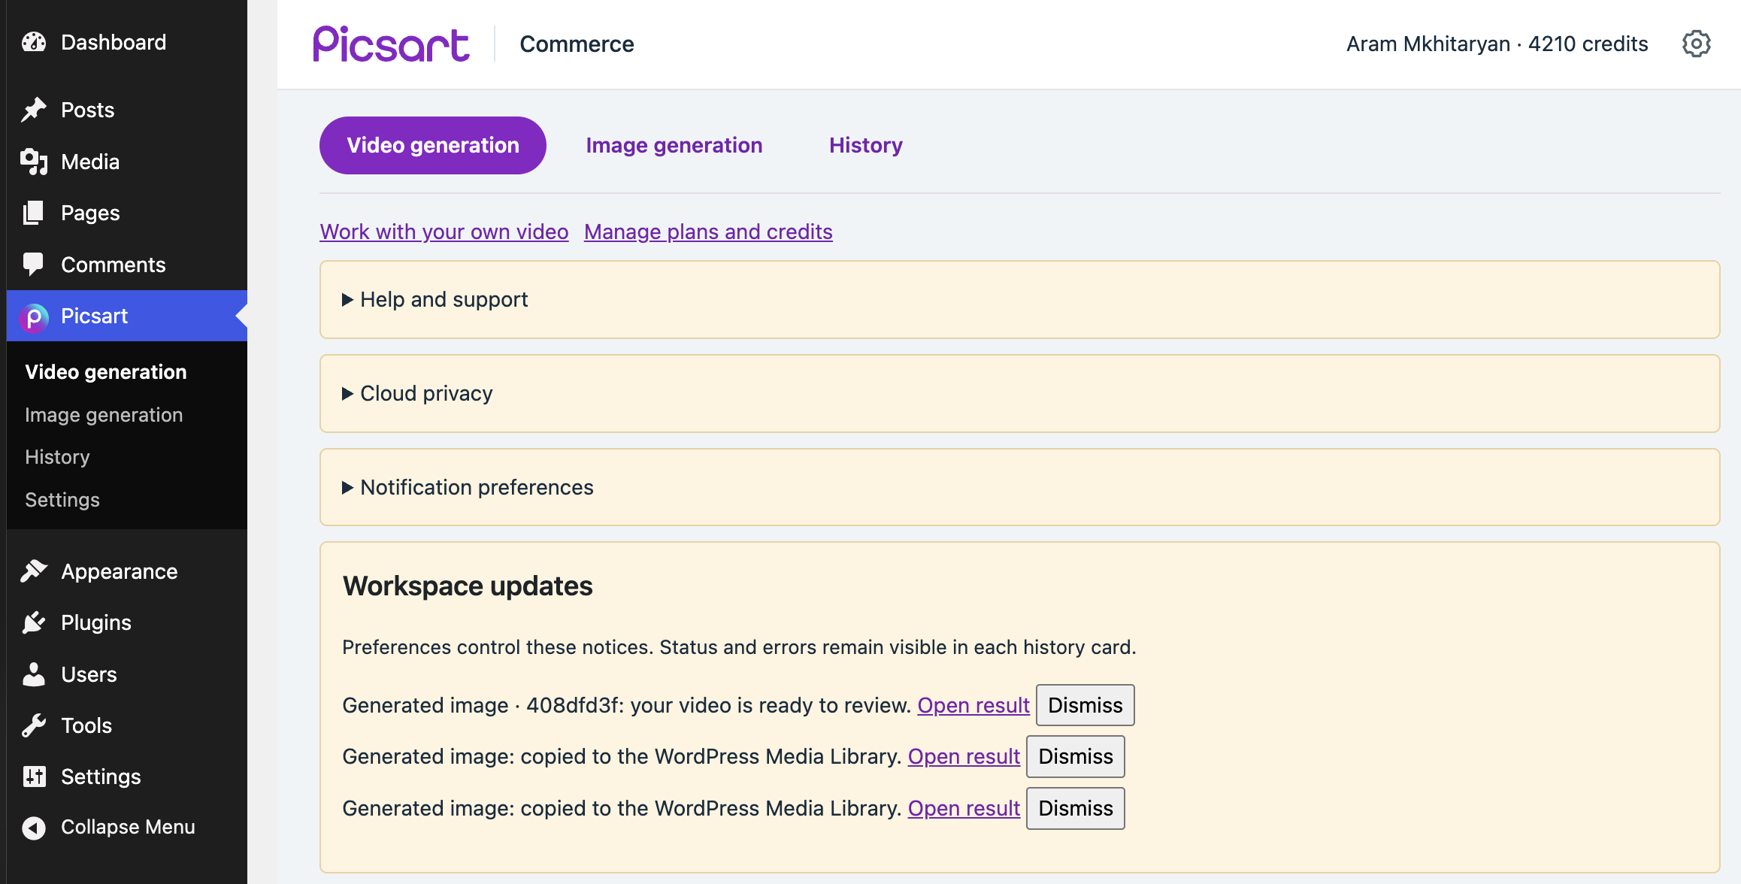Open the Manage plans and credits link
The image size is (1741, 884).
coord(708,232)
